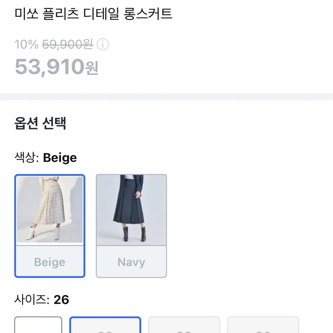The height and width of the screenshot is (333, 333).
Task: Tap the black boots in the Navy photo
Action: coord(135,234)
